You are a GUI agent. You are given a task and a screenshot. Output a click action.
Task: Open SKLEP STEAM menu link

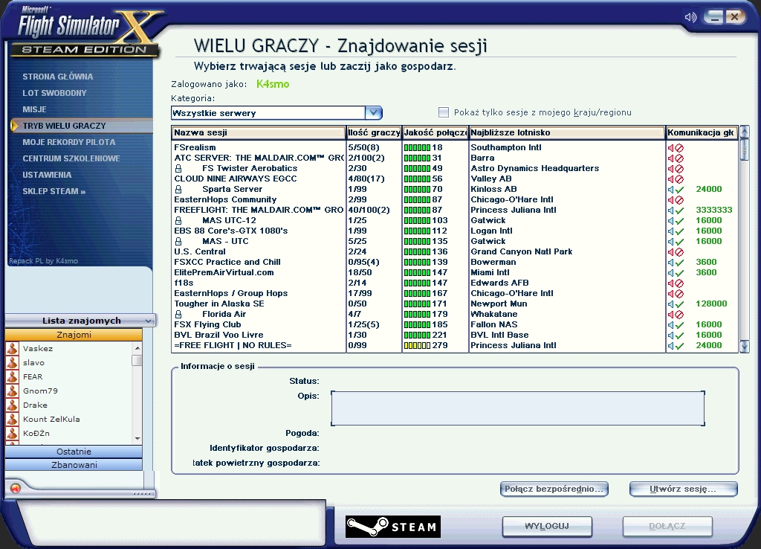pos(54,191)
